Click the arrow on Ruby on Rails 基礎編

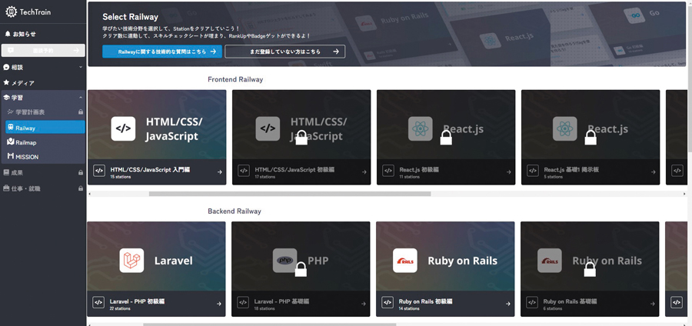[x=653, y=304]
